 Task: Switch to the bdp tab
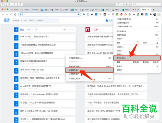click(x=75, y=10)
